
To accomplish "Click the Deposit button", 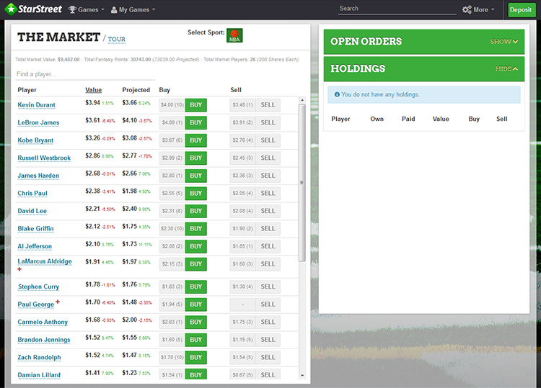I will [521, 9].
